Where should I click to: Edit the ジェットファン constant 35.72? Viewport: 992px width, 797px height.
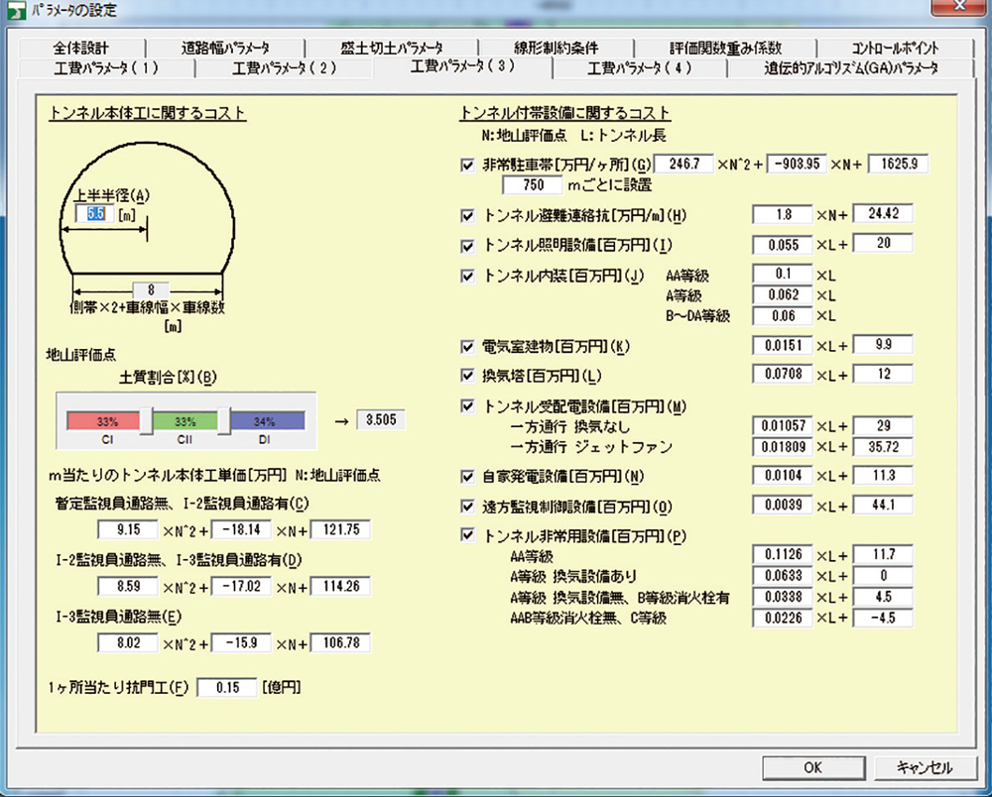pos(883,447)
